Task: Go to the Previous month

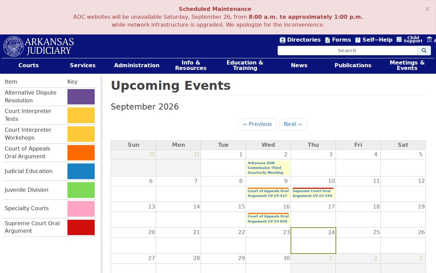Action: click(258, 124)
